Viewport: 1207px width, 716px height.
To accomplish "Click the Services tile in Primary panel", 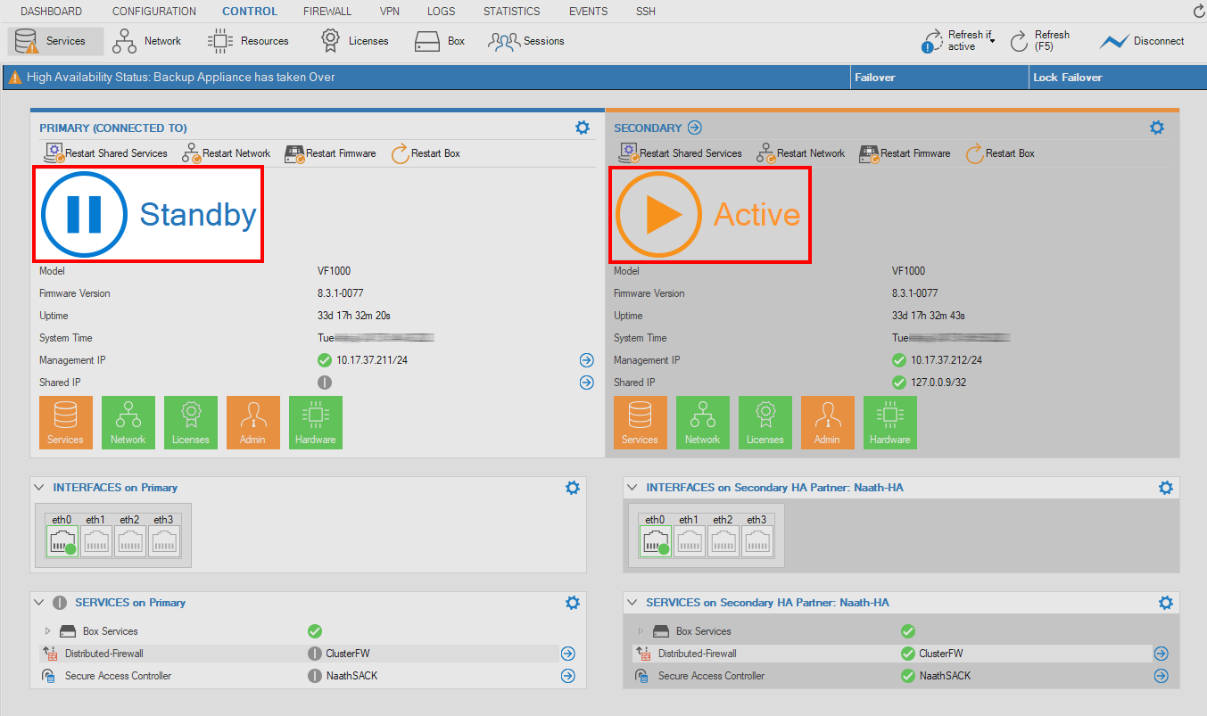I will 65,422.
